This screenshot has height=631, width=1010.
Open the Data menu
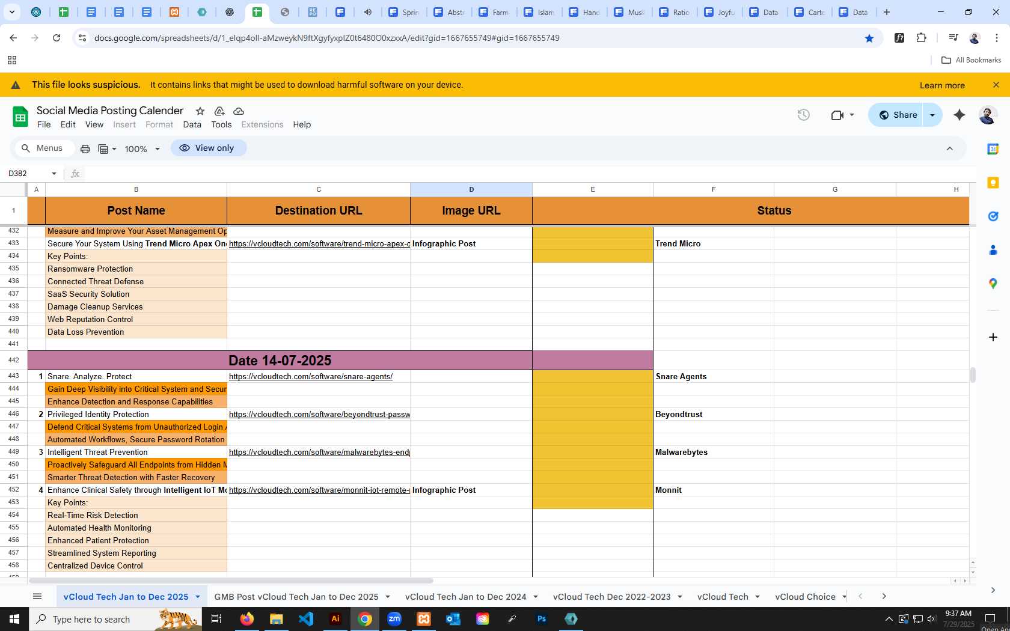click(x=192, y=124)
